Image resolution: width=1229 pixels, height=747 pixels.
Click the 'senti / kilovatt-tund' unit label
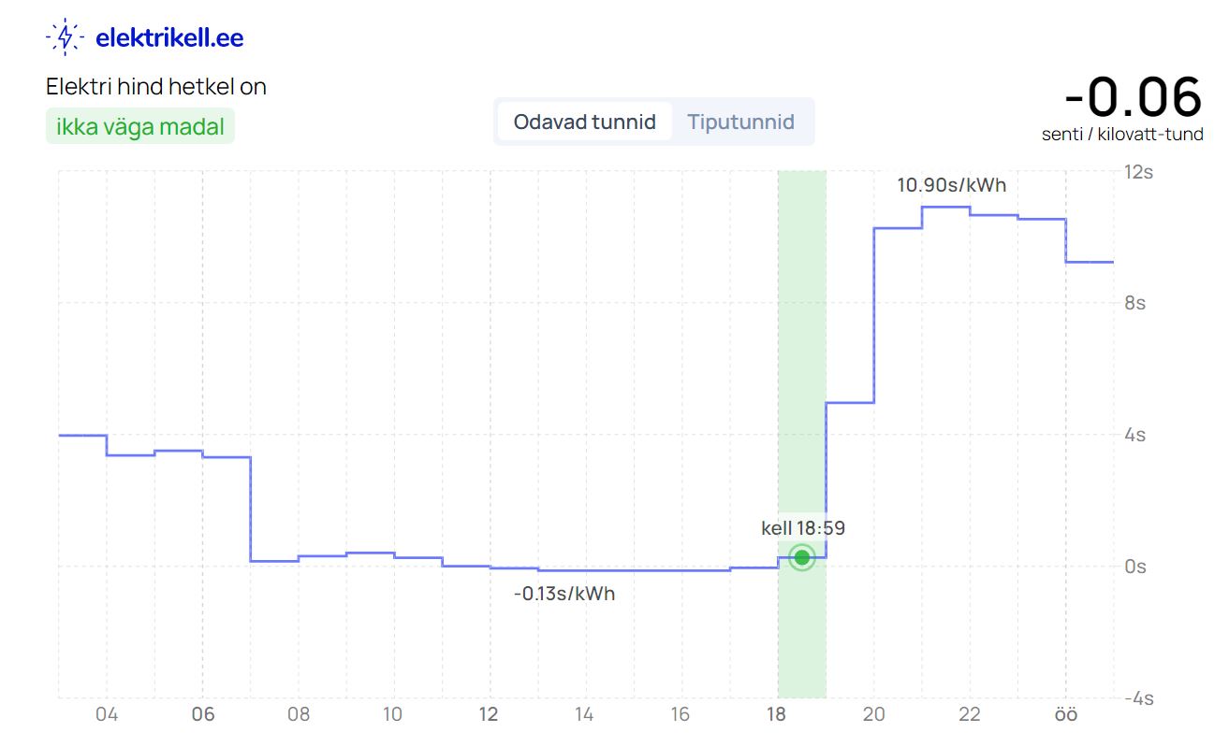[1122, 135]
